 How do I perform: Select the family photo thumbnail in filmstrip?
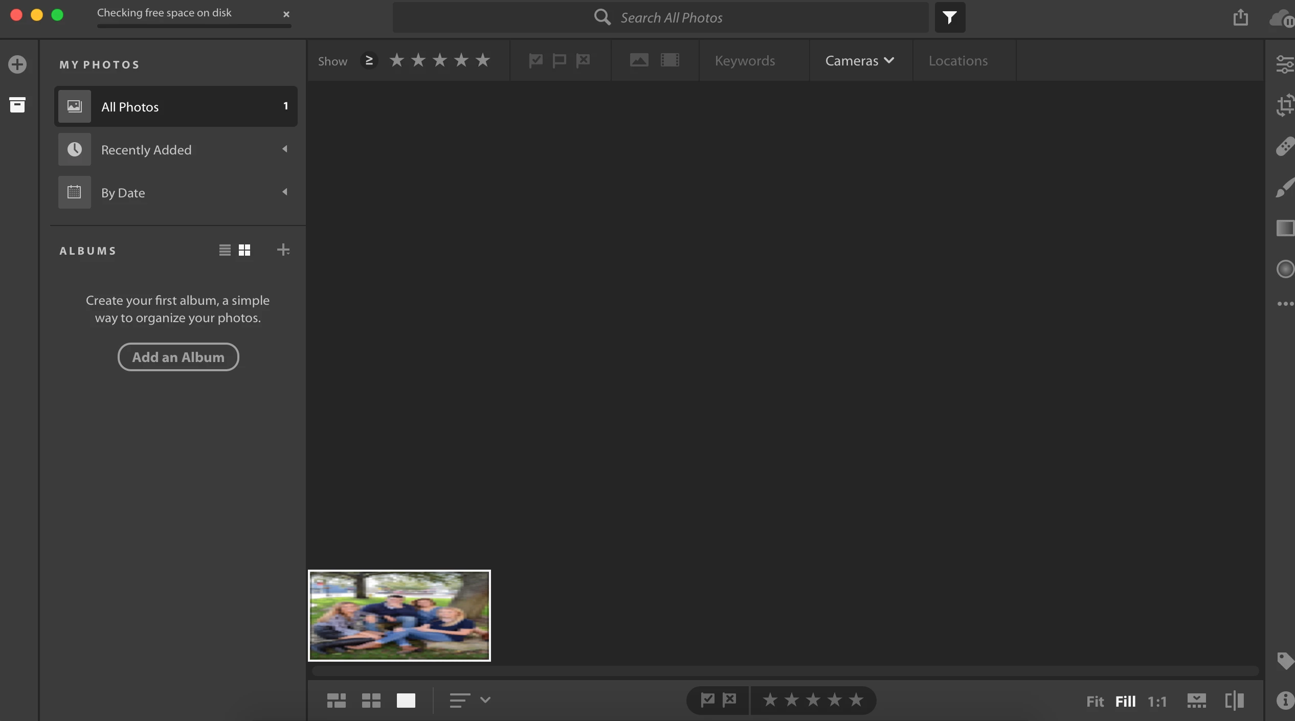[399, 615]
